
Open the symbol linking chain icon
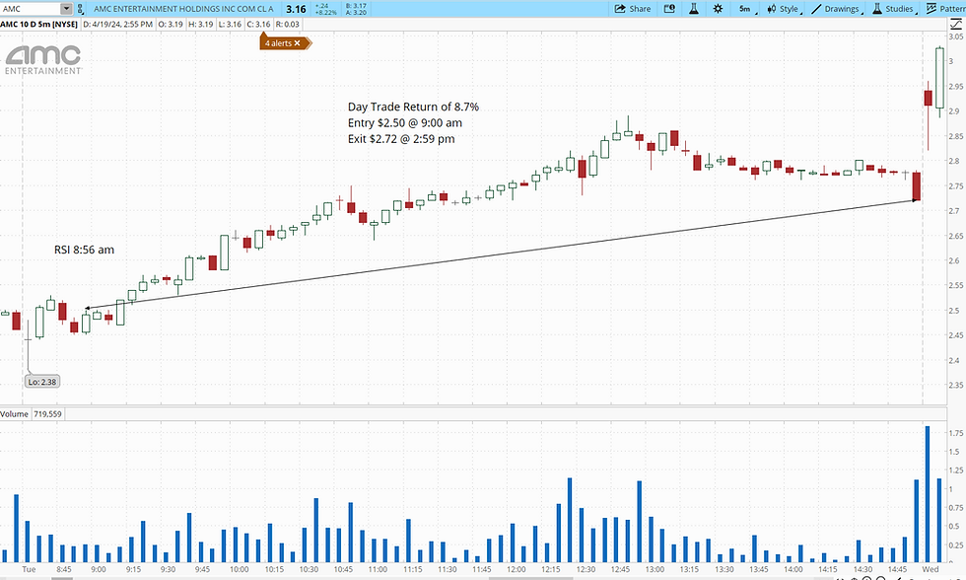pyautogui.click(x=80, y=9)
